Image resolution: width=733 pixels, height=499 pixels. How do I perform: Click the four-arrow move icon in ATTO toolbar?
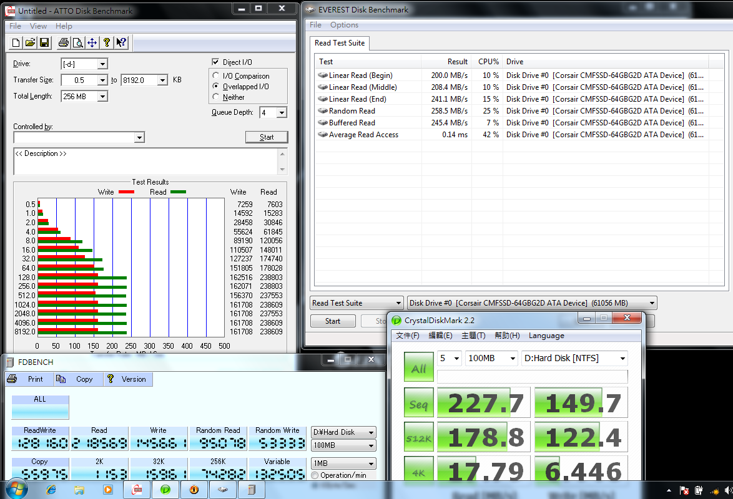[x=92, y=43]
